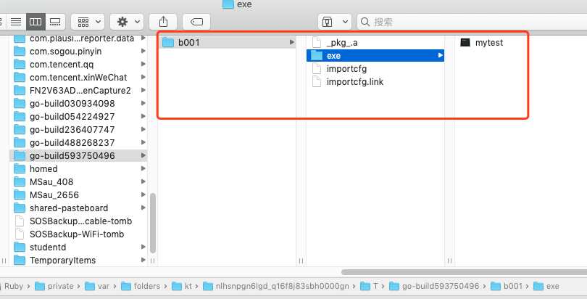Screen dimensions: 587x299
Task: Select the b001 folder
Action: point(188,43)
